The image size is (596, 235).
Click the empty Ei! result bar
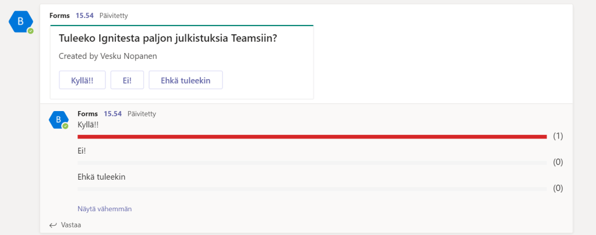[312, 163]
